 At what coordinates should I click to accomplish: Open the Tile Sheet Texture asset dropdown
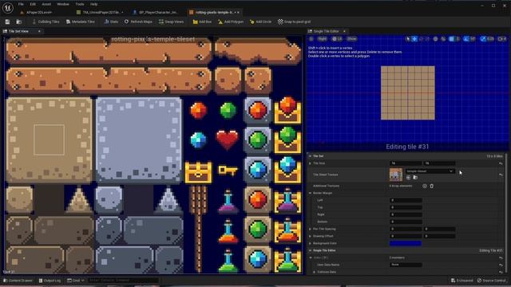430,171
